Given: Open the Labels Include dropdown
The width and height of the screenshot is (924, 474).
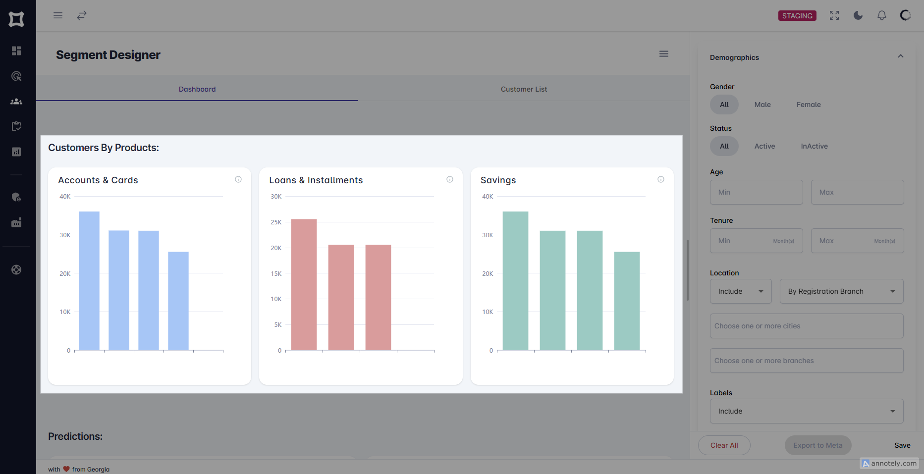Looking at the screenshot, I should click(x=806, y=411).
